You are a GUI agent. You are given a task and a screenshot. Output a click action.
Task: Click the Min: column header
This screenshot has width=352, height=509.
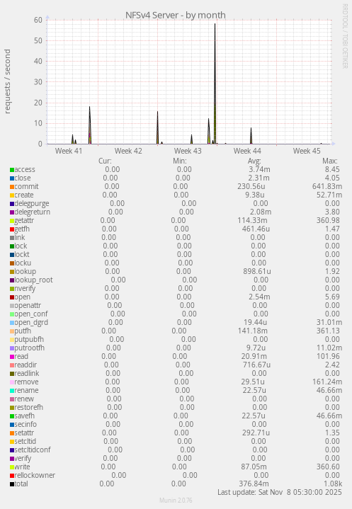[x=180, y=161]
